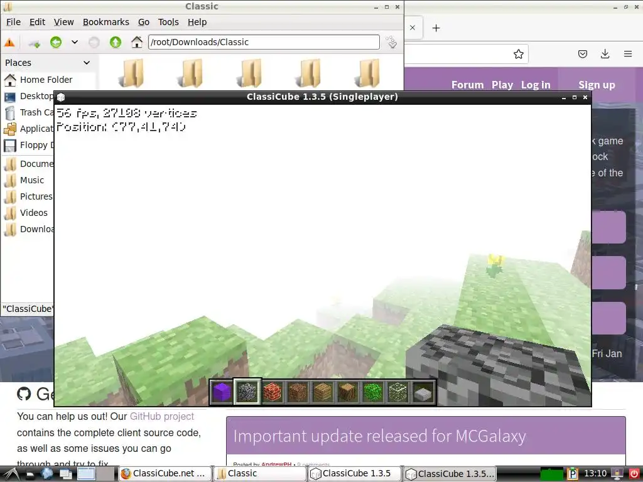Screen dimensions: 643x482
Task: Select Floppy Disk in Places sidebar
Action: [x=29, y=145]
